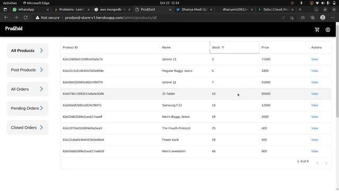
Task: Click the page vertical scrollbar
Action: [x=337, y=71]
